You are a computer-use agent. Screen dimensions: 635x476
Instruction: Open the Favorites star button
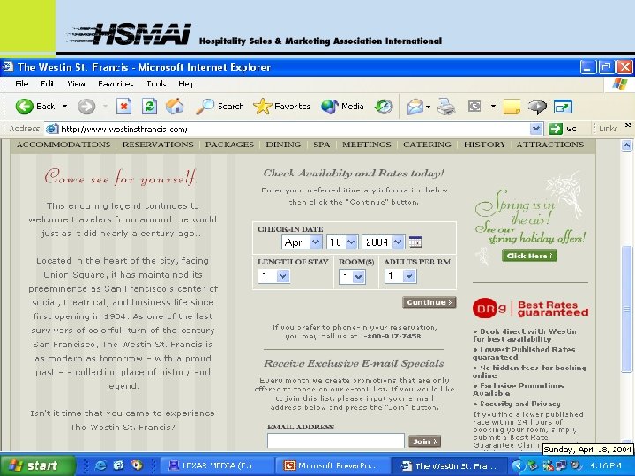coord(282,107)
